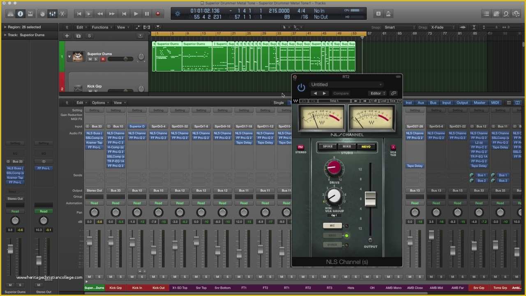The image size is (526, 296).
Task: Open Stereo Out output slot of Superior Dums strip
Action: (94, 190)
